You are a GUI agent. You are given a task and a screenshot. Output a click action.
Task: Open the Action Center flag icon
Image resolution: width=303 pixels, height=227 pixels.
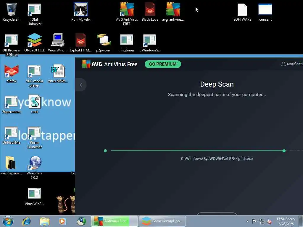point(255,221)
